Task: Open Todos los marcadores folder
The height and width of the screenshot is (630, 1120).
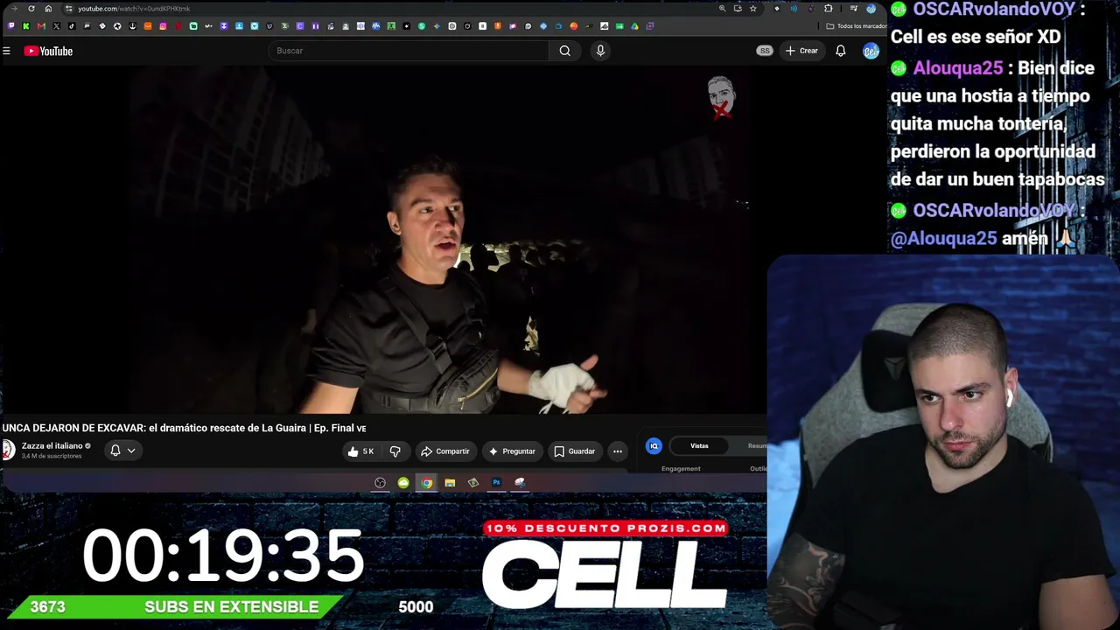Action: [857, 26]
